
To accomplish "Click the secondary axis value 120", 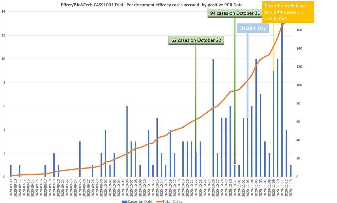I will 299,67.
